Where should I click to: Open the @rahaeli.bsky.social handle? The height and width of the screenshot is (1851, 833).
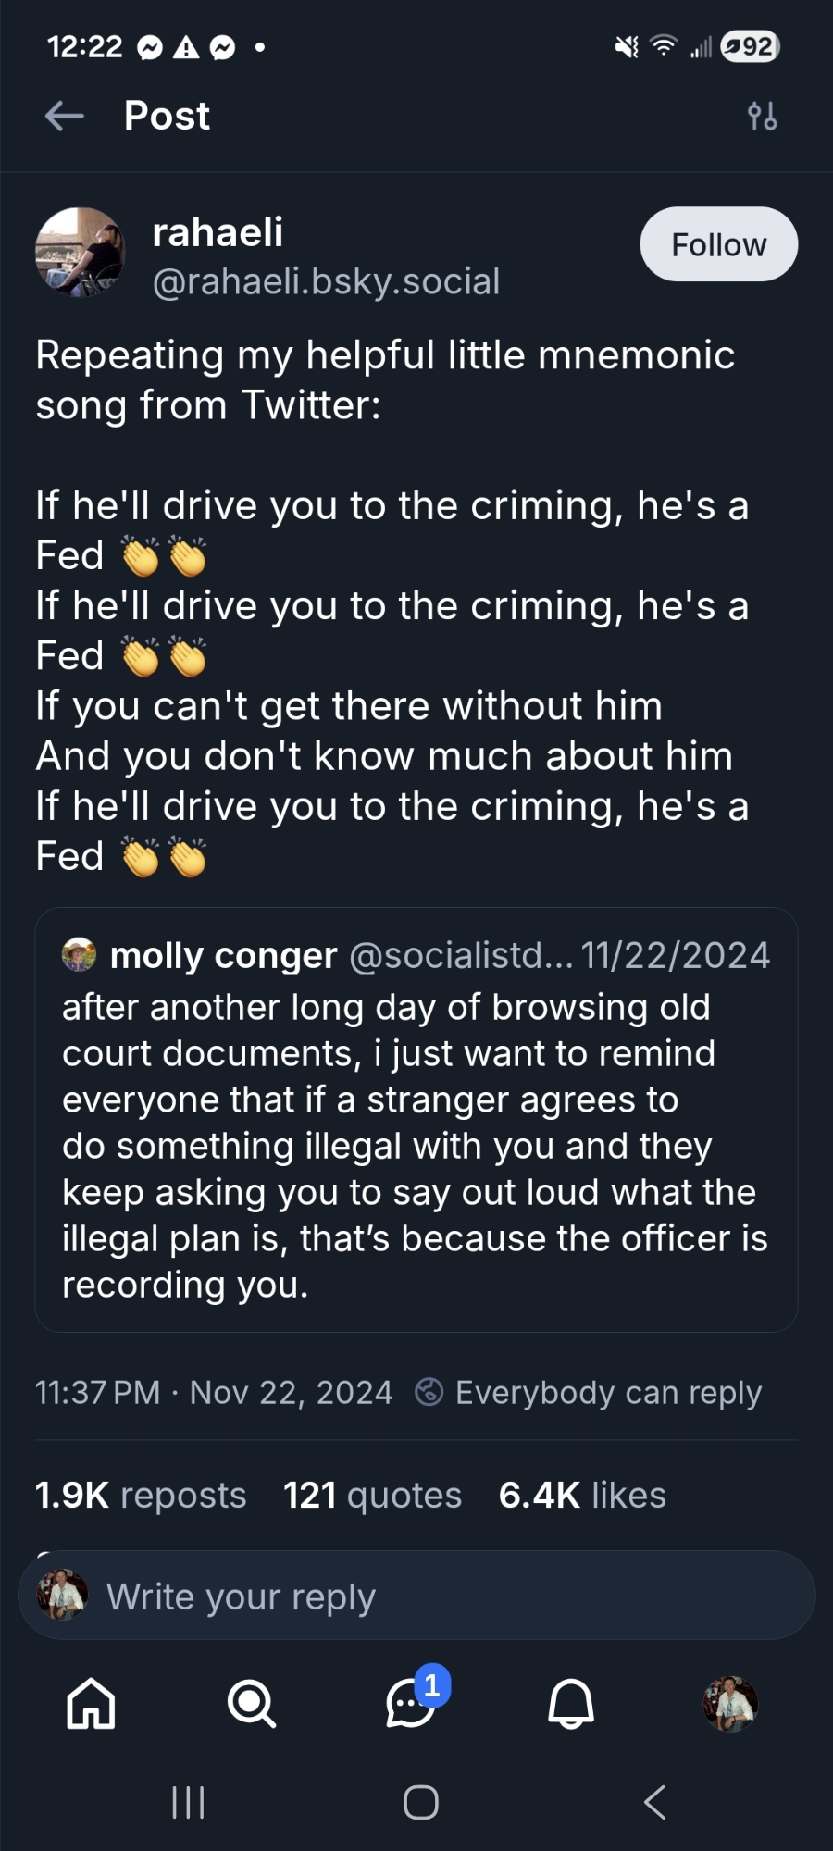click(326, 281)
